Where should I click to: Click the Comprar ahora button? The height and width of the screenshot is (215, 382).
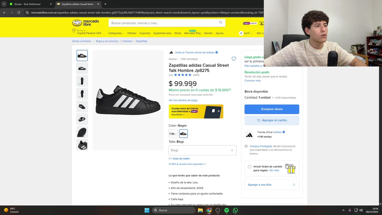[x=272, y=109]
